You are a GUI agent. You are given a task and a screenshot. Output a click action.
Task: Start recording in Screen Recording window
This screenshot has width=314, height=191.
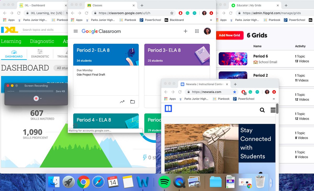point(36,98)
